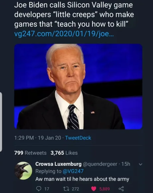Open the TweetDeck source link
This screenshot has height=193, width=153.
tap(78, 138)
